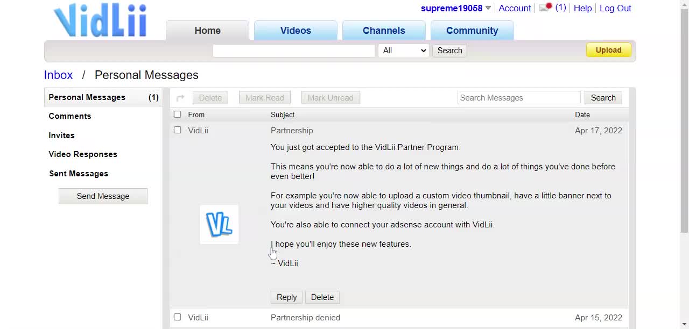The height and width of the screenshot is (329, 689).
Task: Click the forward arrow icon in the message toolbar
Action: pyautogui.click(x=180, y=98)
